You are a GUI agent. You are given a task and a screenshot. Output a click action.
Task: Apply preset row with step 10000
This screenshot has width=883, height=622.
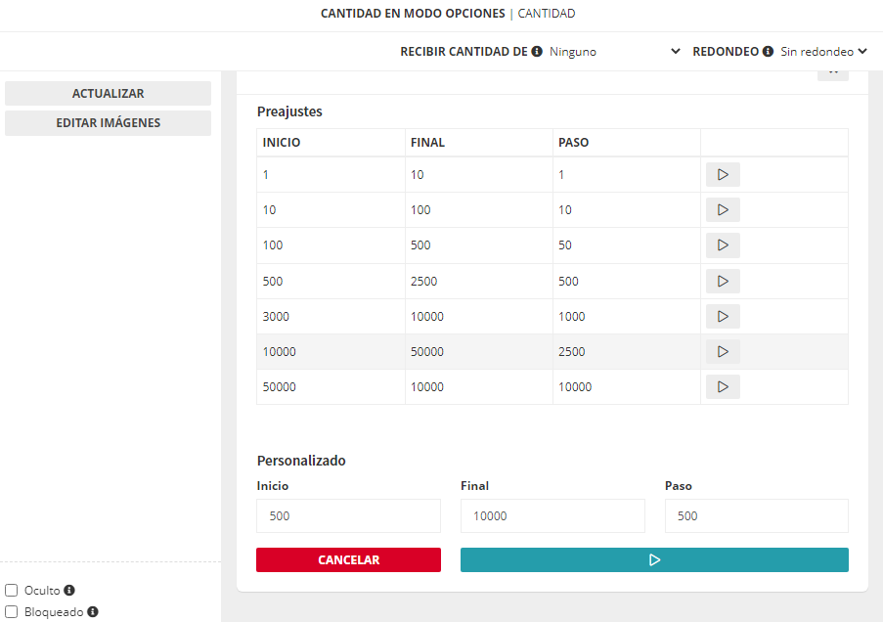coord(723,387)
